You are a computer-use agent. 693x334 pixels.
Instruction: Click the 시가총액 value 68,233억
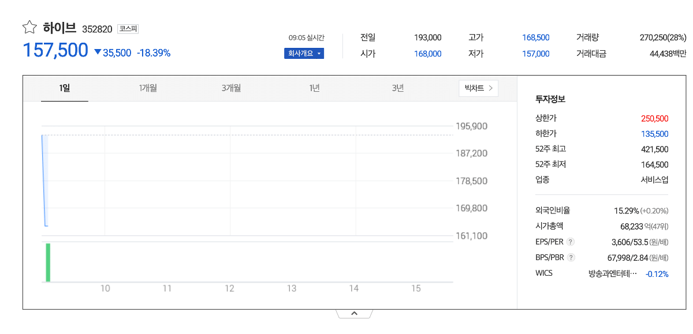[x=636, y=227]
